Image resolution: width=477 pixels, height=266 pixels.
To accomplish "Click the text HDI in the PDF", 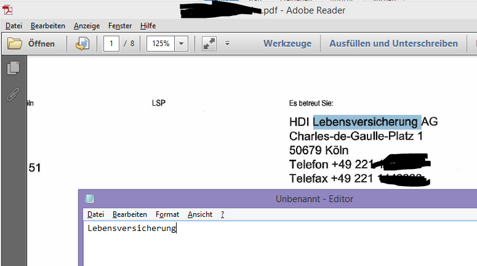I will pos(299,122).
